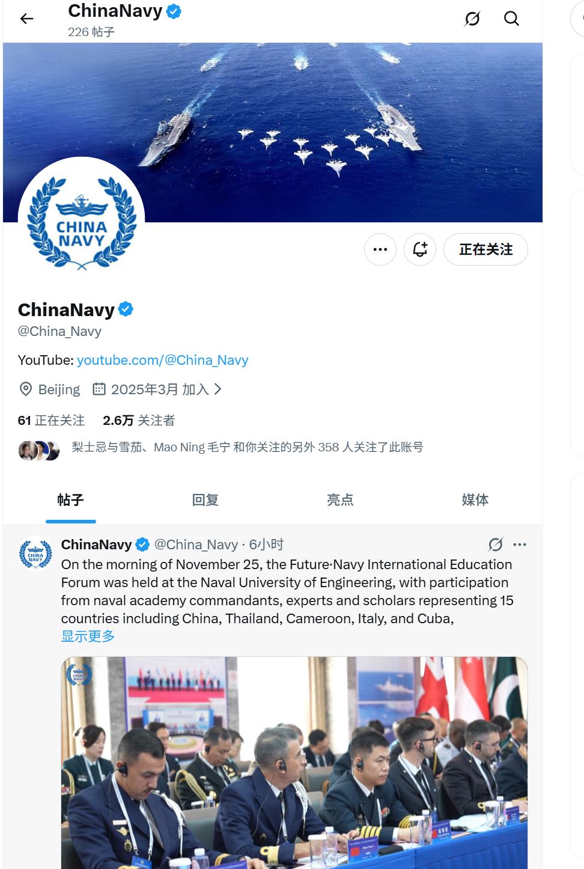Go back with the left arrow
The height and width of the screenshot is (869, 584).
tap(26, 19)
